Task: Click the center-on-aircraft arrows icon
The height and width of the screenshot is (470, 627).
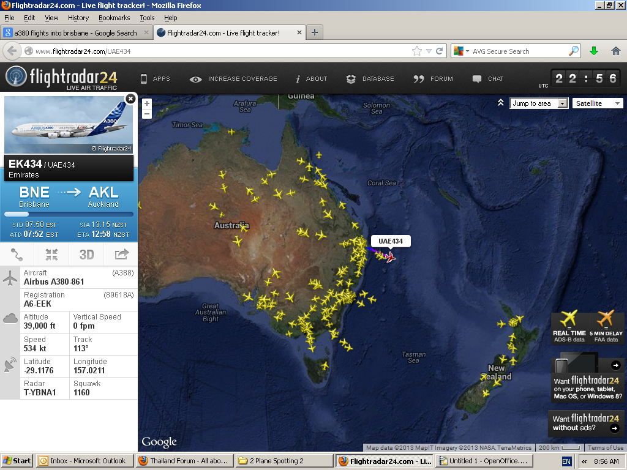Action: (51, 254)
